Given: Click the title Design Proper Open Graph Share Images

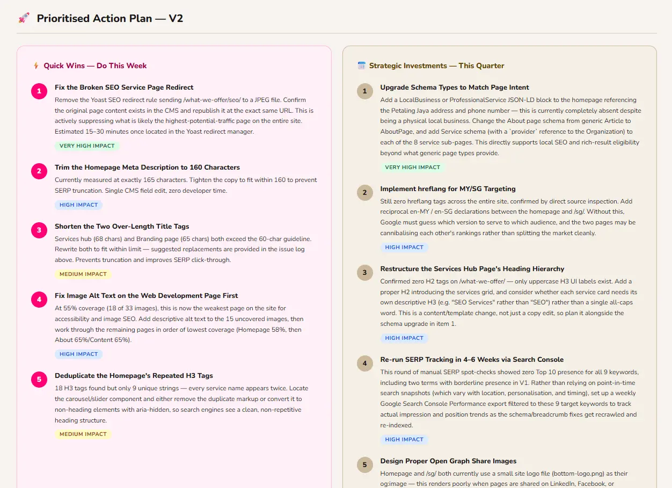Looking at the screenshot, I should [x=448, y=461].
